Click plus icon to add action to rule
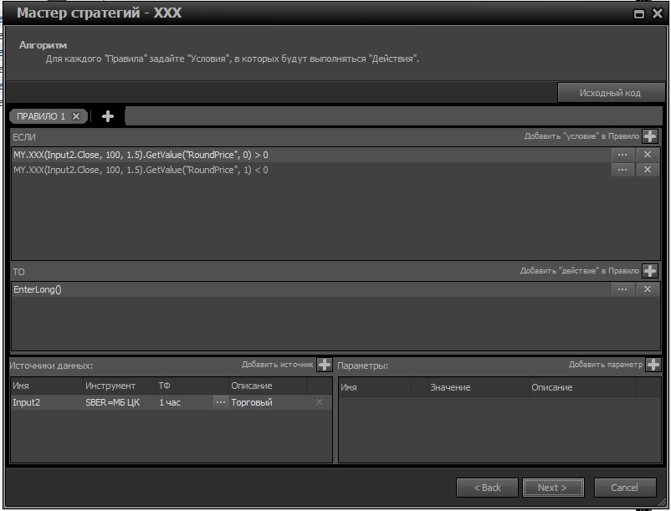Image resolution: width=671 pixels, height=511 pixels. (x=650, y=271)
